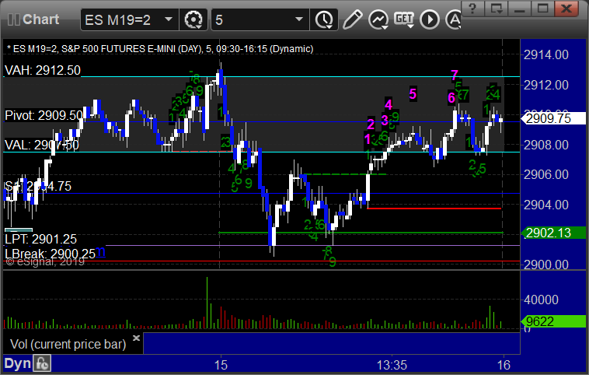Click the red horizontal line near 2904.00
Screen dimensions: 589x375
(x=434, y=208)
